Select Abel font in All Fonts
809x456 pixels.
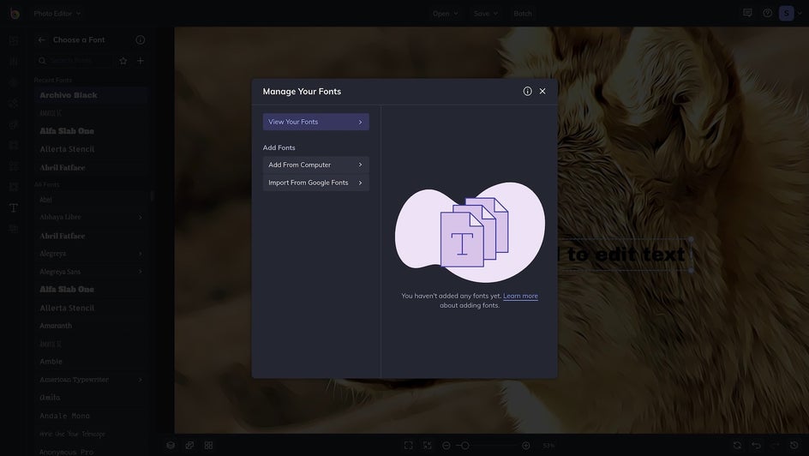pos(91,200)
